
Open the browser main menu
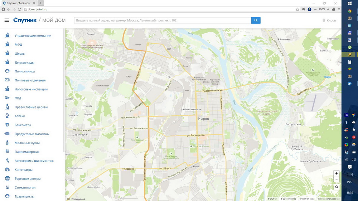point(339,9)
